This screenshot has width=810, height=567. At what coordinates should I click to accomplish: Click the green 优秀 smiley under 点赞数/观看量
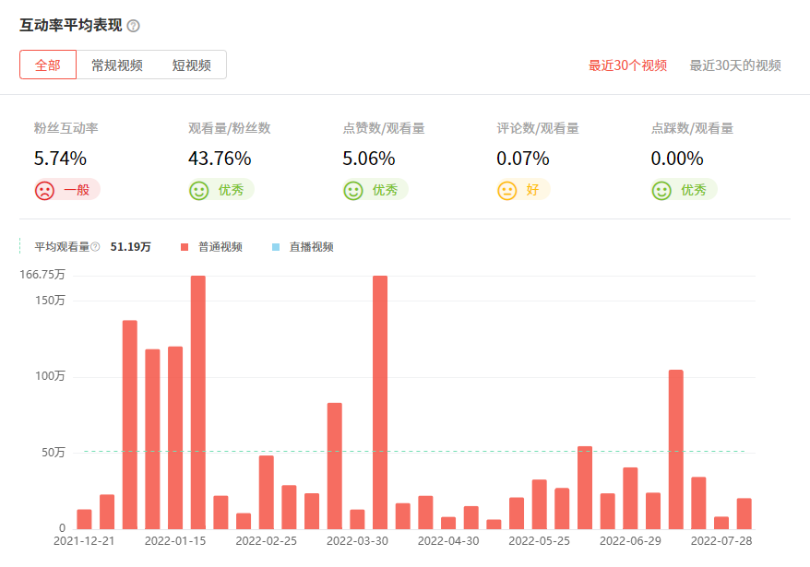pos(353,190)
